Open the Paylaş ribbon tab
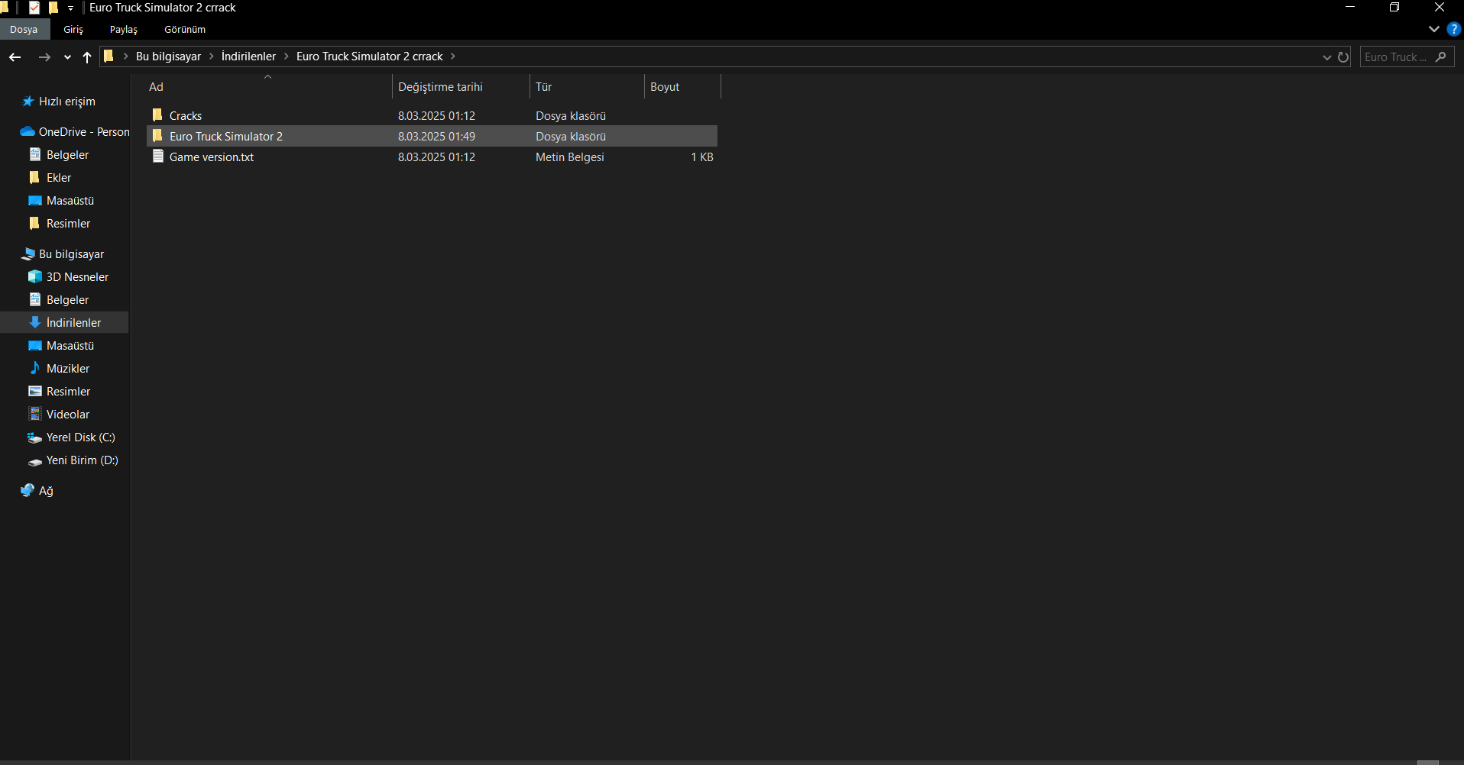Screen dimensions: 1464x765 pos(123,29)
